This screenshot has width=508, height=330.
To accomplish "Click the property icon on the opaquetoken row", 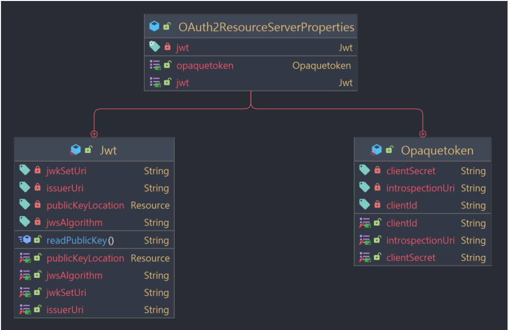I will [x=155, y=65].
